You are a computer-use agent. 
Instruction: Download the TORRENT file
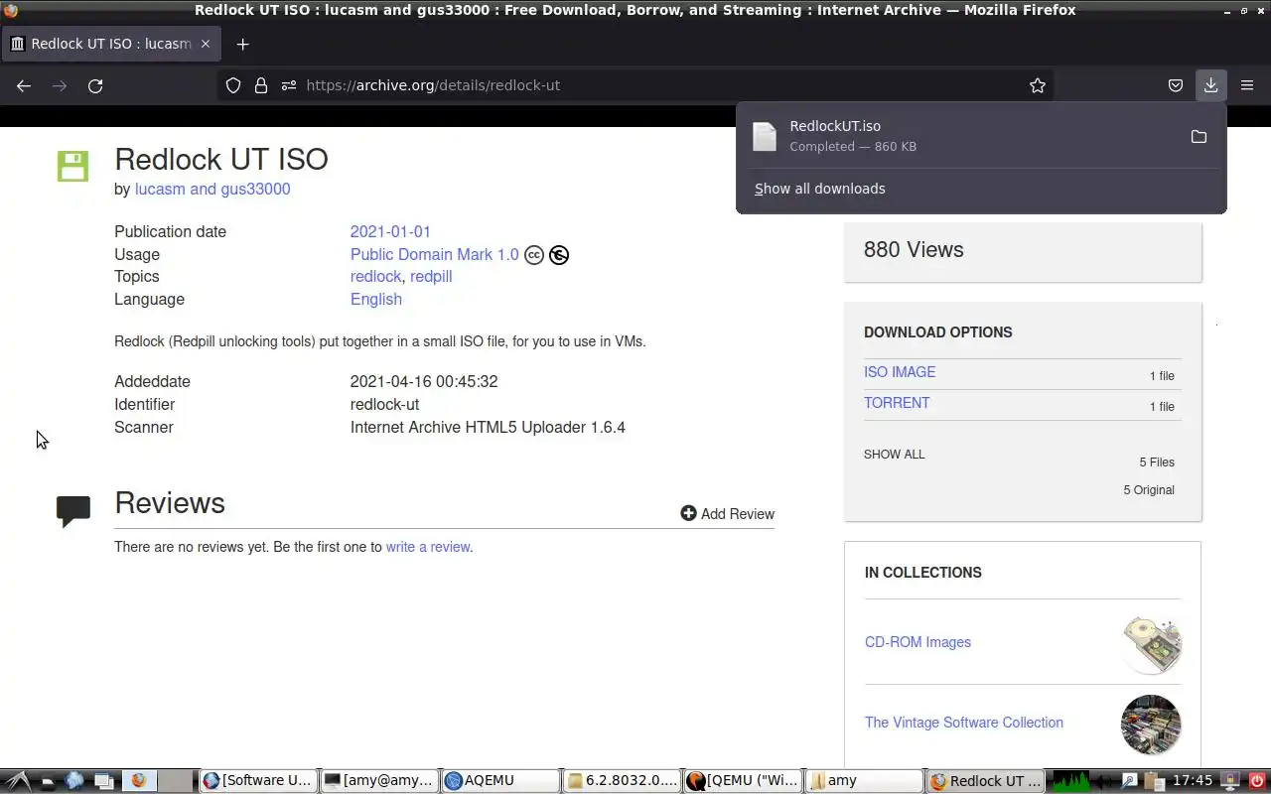(x=897, y=403)
